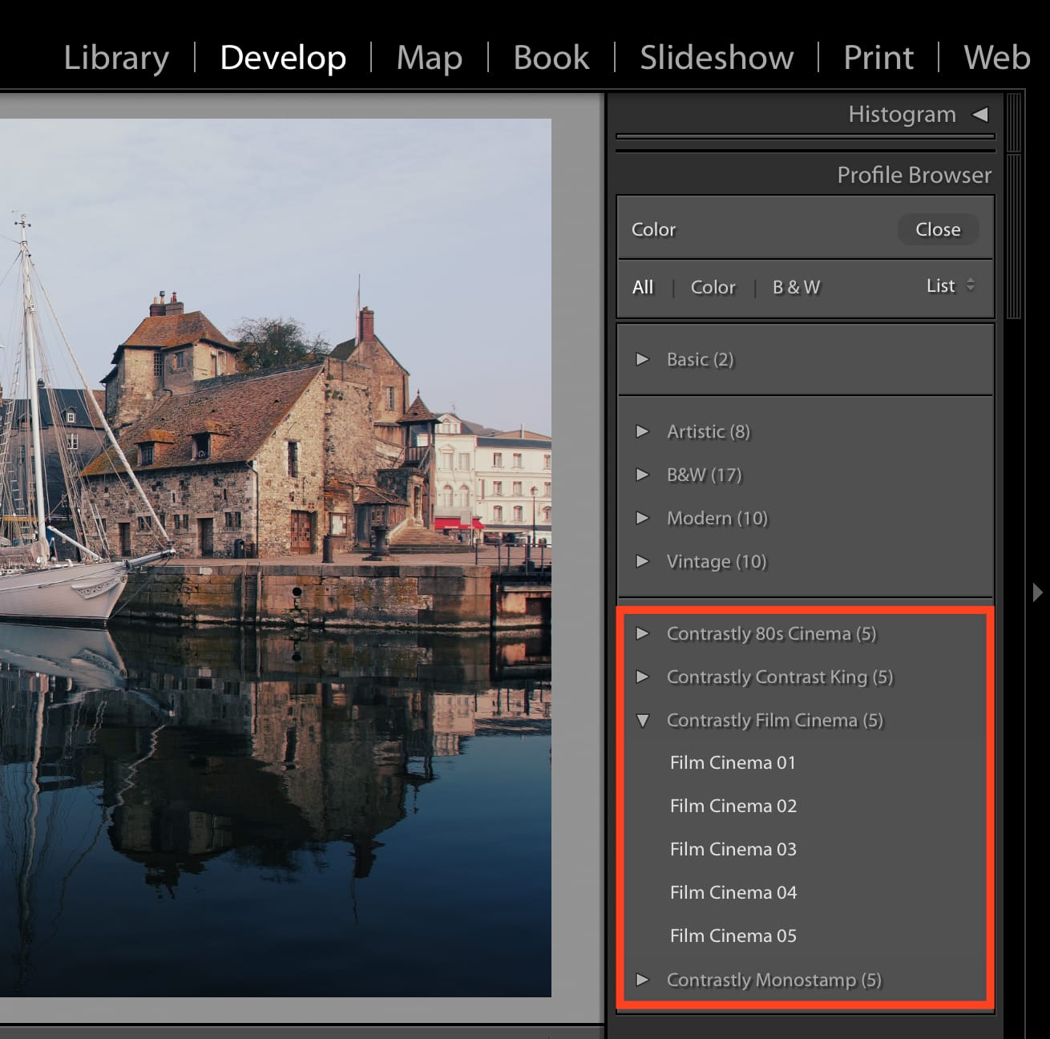The image size is (1050, 1039).
Task: Open the Print module
Action: (878, 58)
